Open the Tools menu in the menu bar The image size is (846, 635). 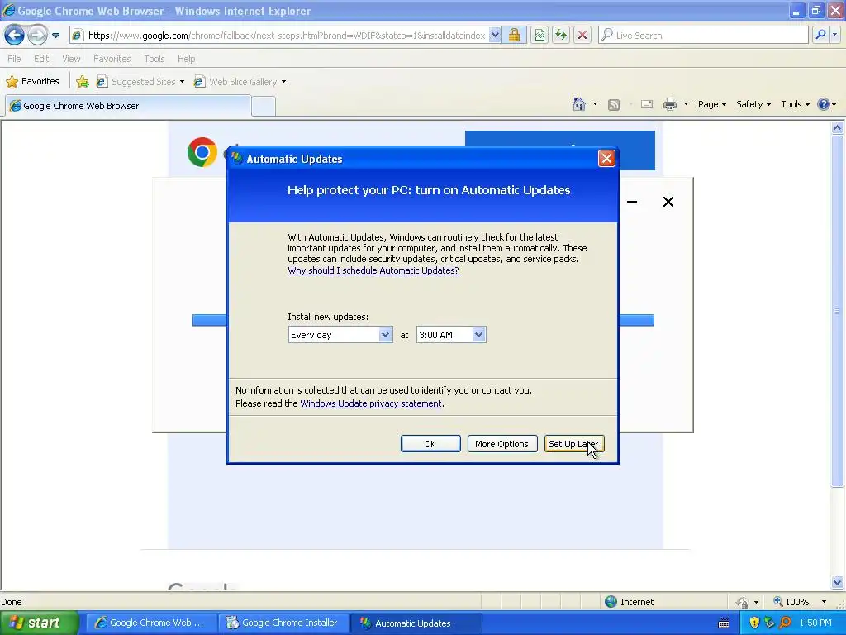click(x=154, y=59)
